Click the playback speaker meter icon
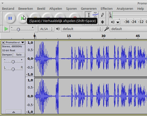 (x=113, y=22)
